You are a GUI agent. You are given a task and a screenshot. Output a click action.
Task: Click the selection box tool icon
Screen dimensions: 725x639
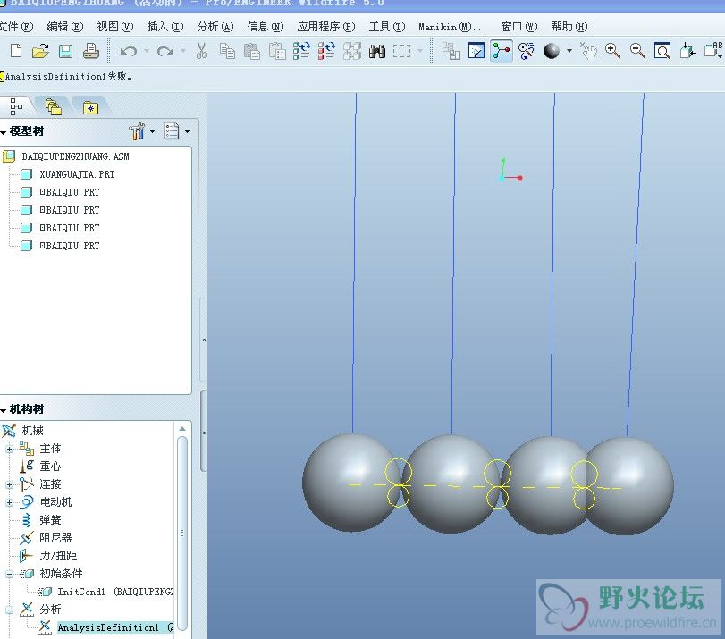coord(401,51)
